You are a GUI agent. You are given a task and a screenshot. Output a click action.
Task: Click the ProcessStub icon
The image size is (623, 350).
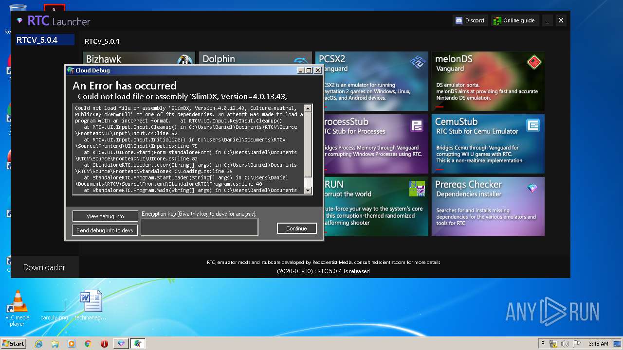pyautogui.click(x=417, y=126)
